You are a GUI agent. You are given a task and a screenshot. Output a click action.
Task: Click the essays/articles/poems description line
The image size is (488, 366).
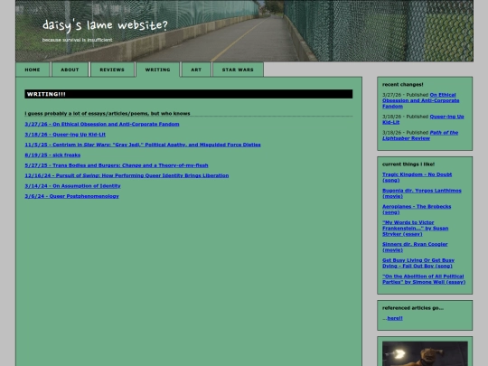[108, 113]
